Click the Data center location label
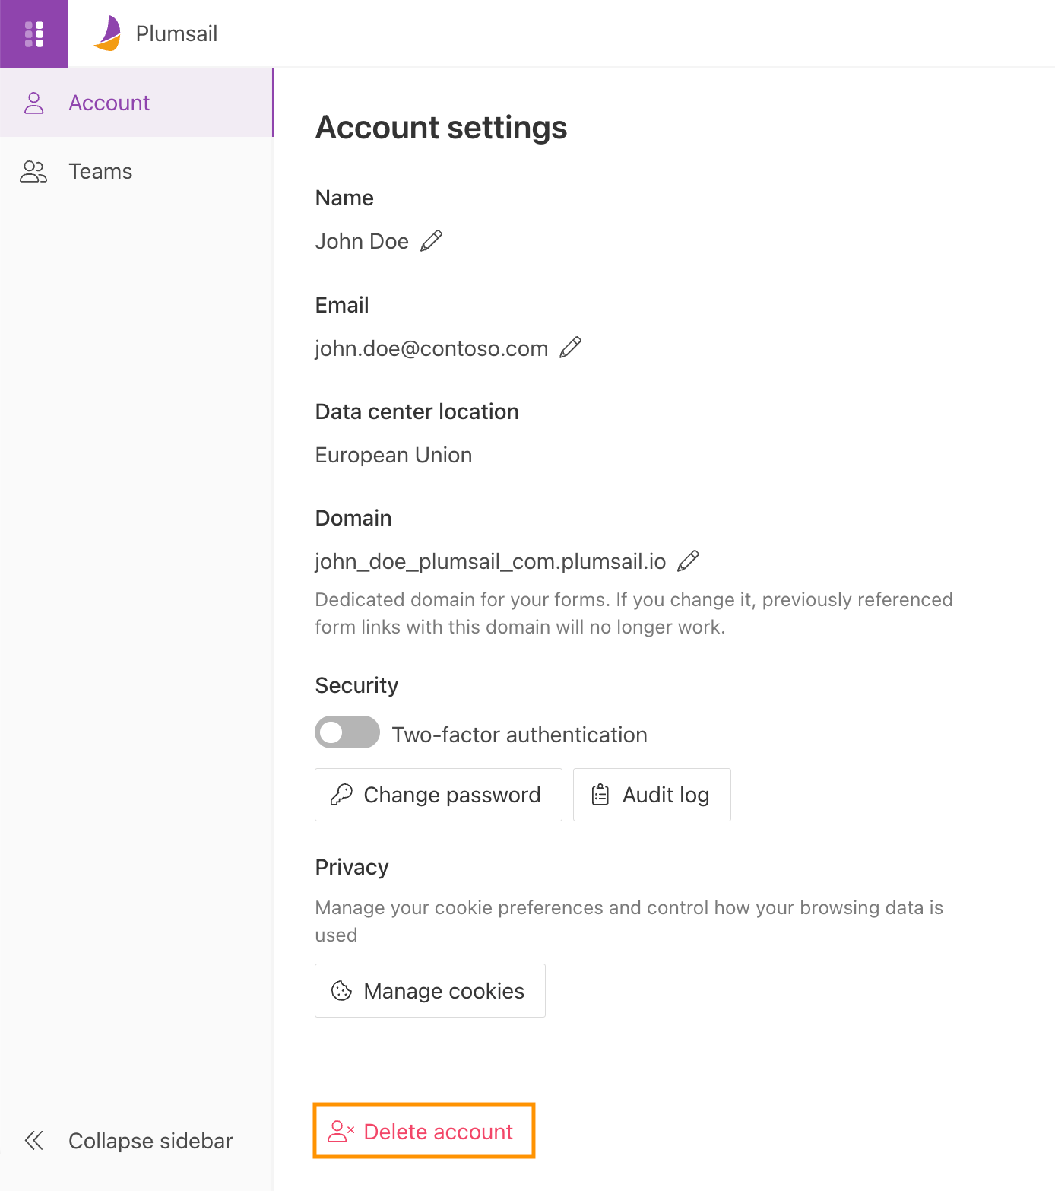1055x1191 pixels. [417, 411]
